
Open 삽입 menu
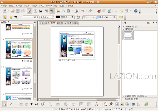pos(26,6)
